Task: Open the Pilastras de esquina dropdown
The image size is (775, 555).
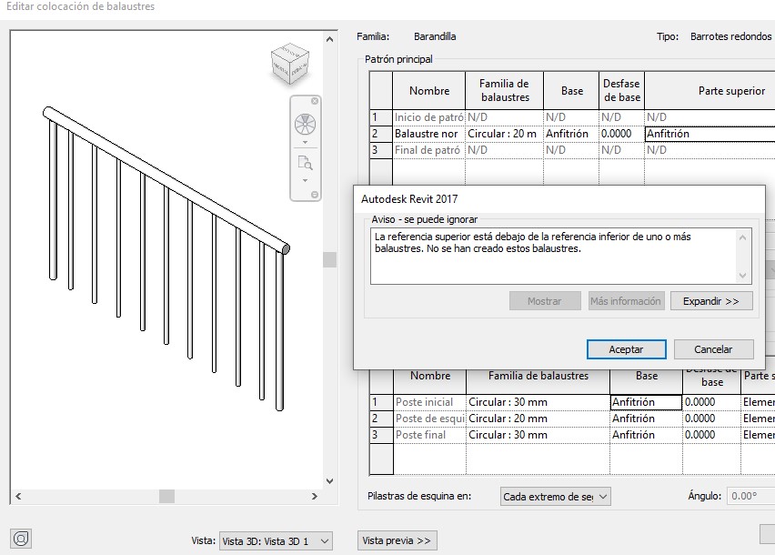Action: pos(555,497)
